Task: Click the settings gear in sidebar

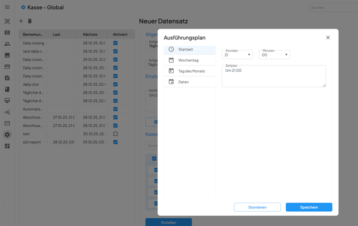Action: coord(7,135)
